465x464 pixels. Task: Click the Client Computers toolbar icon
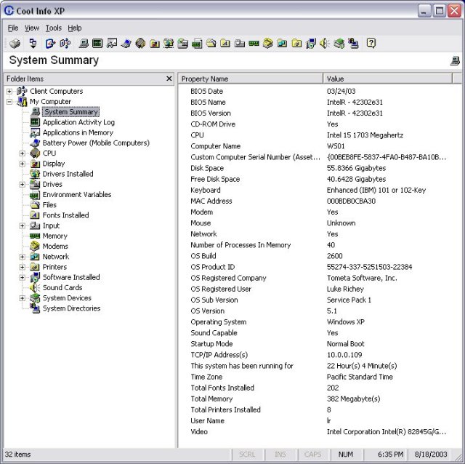click(65, 44)
